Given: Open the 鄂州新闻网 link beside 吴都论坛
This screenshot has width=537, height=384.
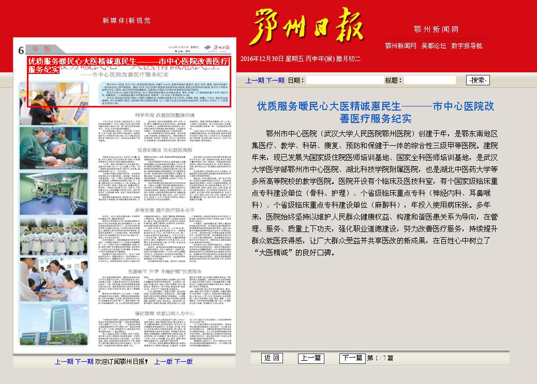Looking at the screenshot, I should (x=401, y=46).
